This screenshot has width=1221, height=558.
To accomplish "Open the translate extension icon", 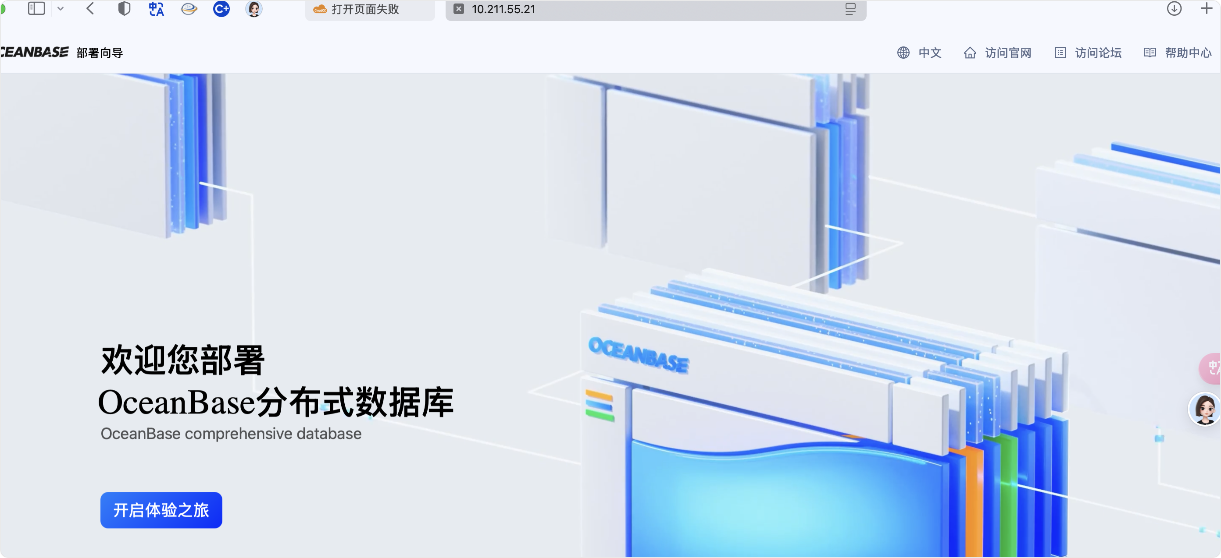I will tap(157, 8).
